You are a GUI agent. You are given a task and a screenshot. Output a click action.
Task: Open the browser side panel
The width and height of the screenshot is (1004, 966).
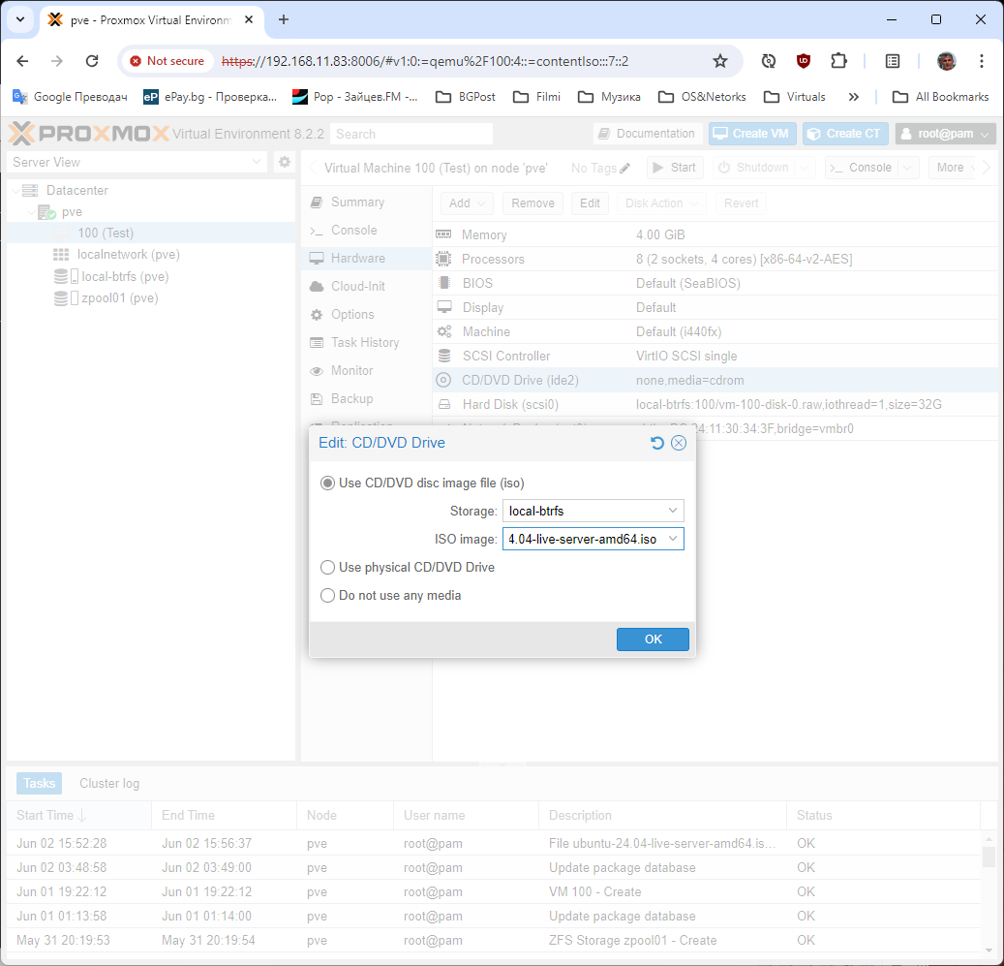pos(893,61)
